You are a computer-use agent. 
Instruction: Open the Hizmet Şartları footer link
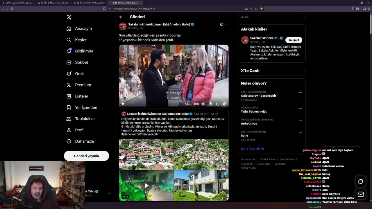click(248, 159)
